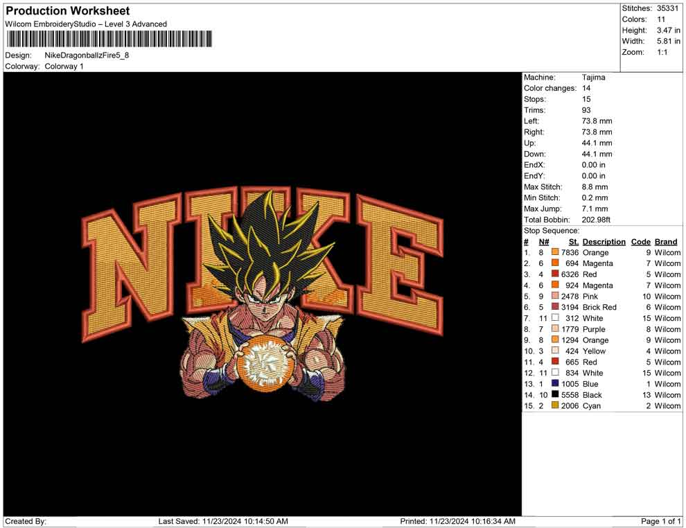Click the 'Black' description text
Image resolution: width=686 pixels, height=528 pixels.
pos(592,394)
